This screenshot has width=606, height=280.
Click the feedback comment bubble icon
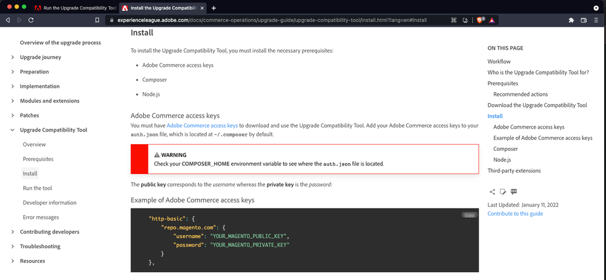[x=513, y=192]
